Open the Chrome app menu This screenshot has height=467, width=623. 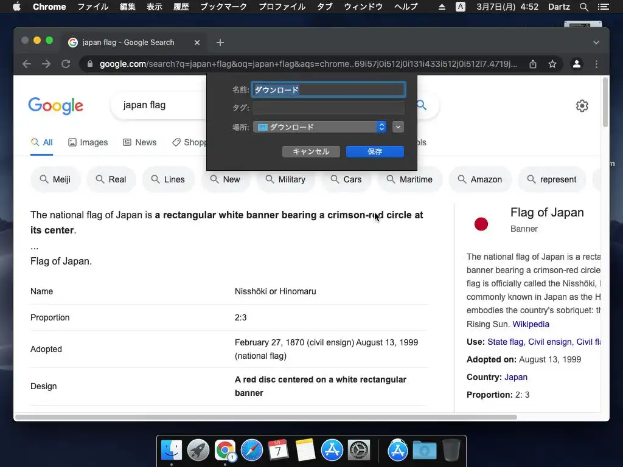coord(49,7)
